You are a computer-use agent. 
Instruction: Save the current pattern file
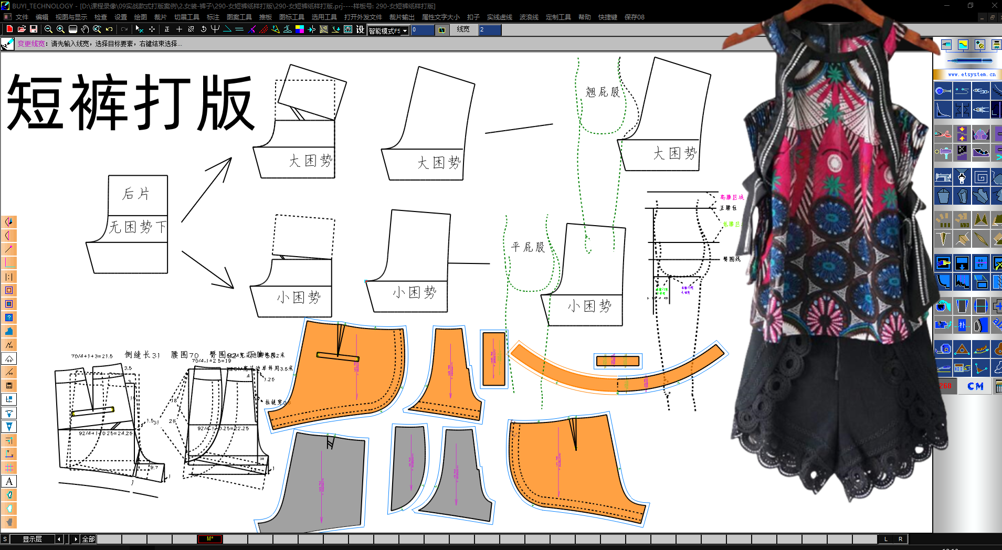point(33,30)
